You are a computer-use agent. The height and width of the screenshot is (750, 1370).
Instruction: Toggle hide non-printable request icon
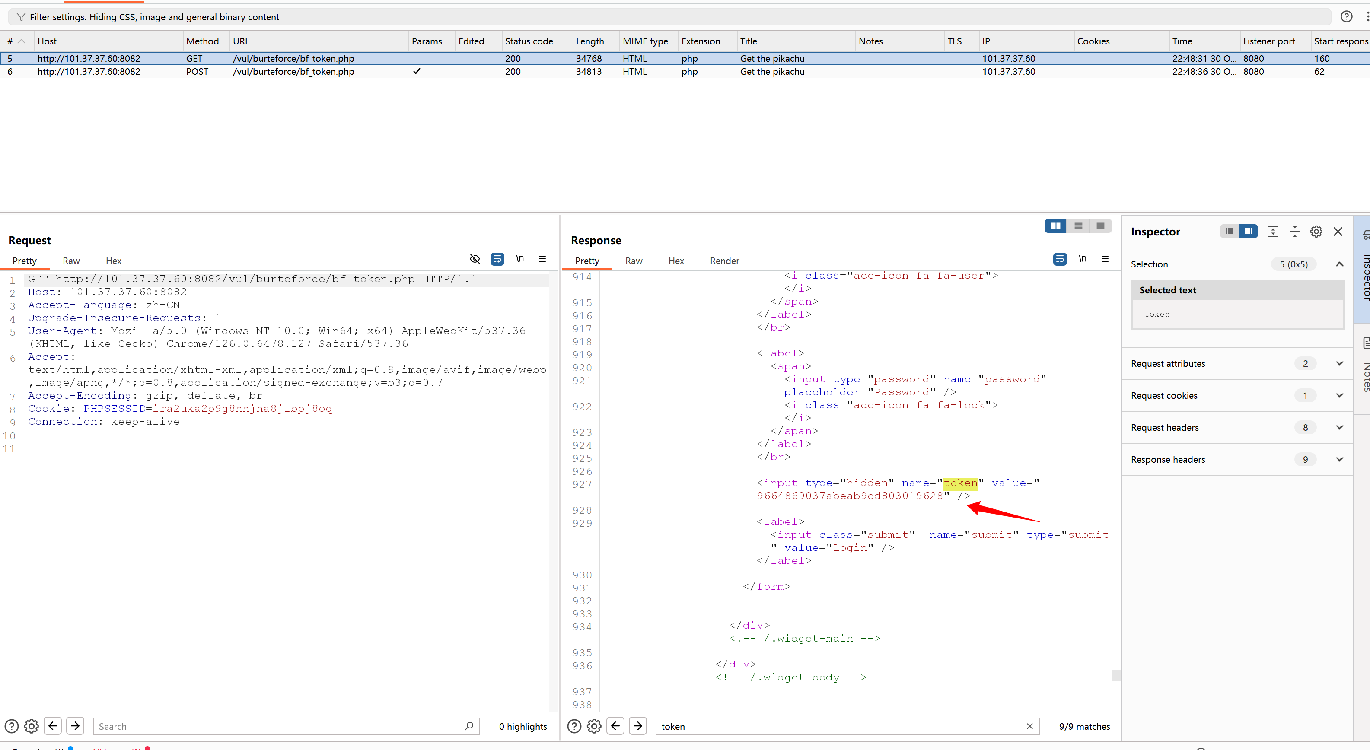pyautogui.click(x=475, y=259)
